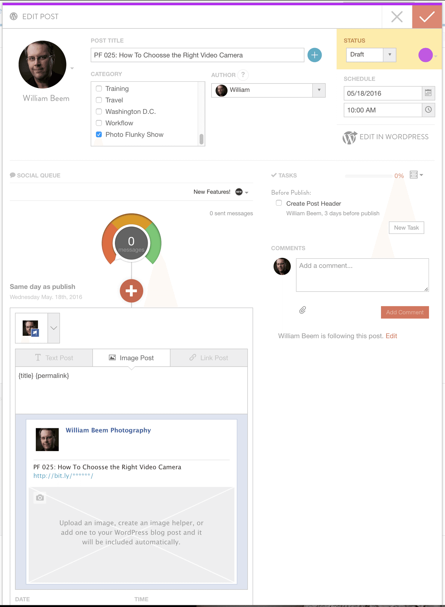445x607 pixels.
Task: Switch to the Text Post tab
Action: tap(54, 358)
